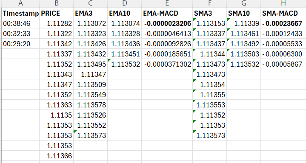Select SMA10 cell 1.11339
The width and height of the screenshot is (306, 163).
243,23
